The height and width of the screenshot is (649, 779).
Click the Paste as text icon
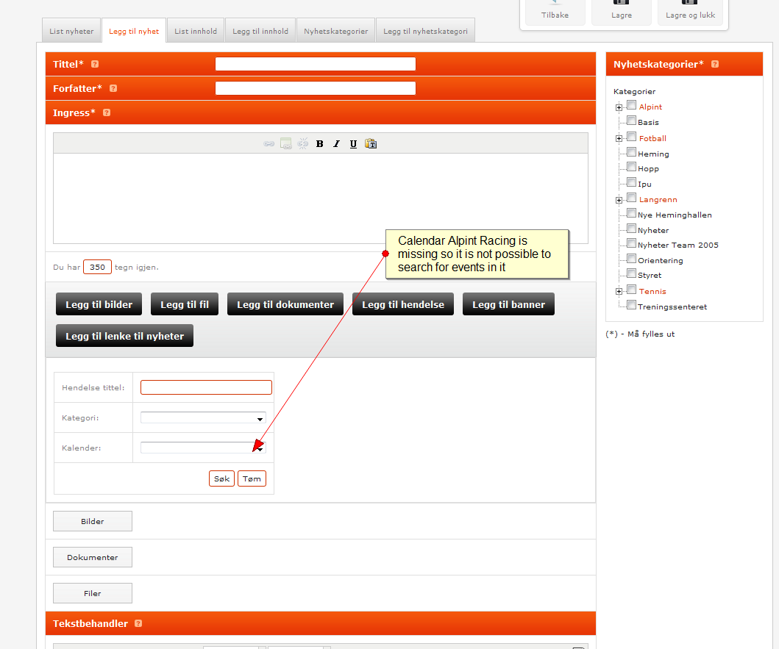tap(371, 144)
